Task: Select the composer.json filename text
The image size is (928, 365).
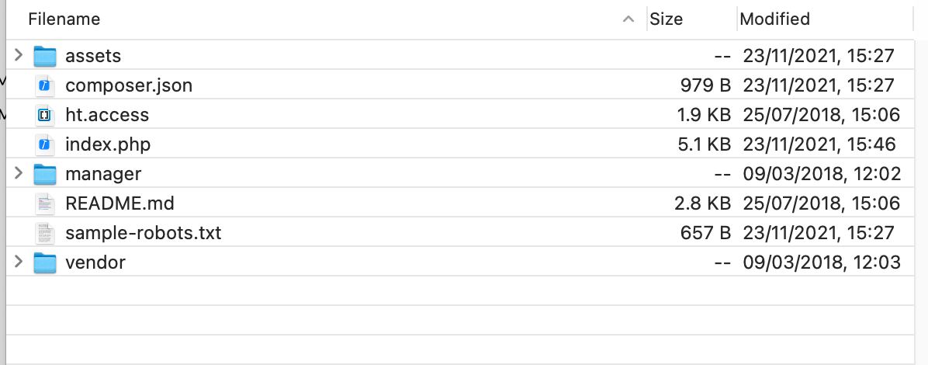Action: point(129,85)
